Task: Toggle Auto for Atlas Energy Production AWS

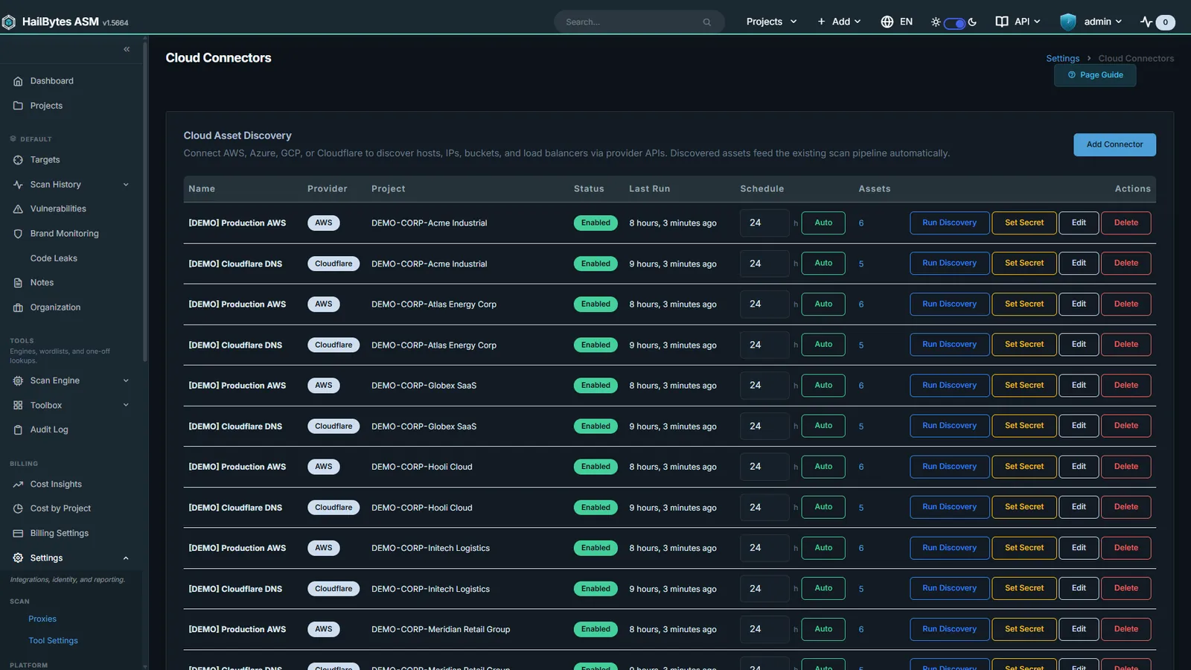Action: coord(823,304)
